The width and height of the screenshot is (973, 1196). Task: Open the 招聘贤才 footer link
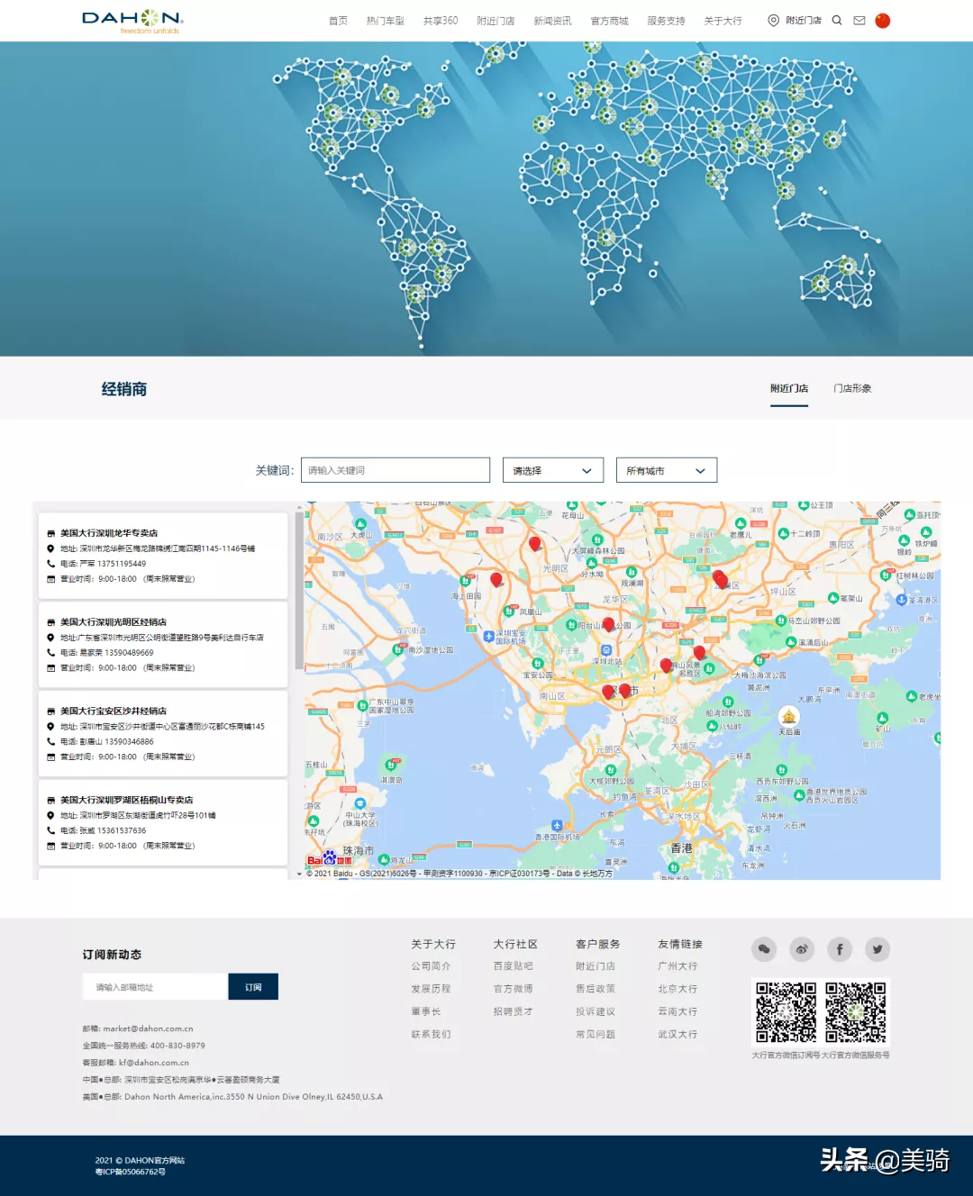tap(514, 1011)
